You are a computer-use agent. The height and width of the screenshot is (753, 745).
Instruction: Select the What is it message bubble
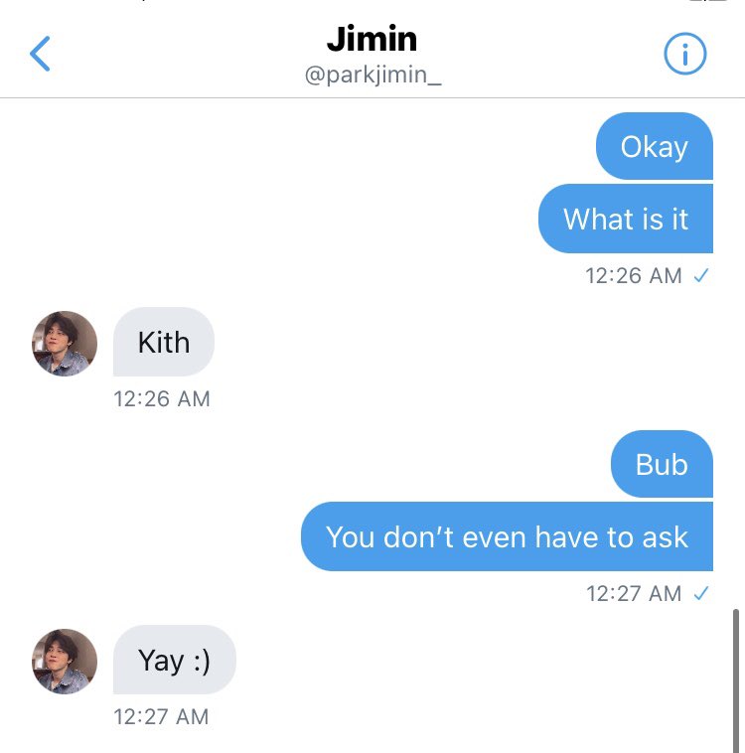[x=626, y=219]
